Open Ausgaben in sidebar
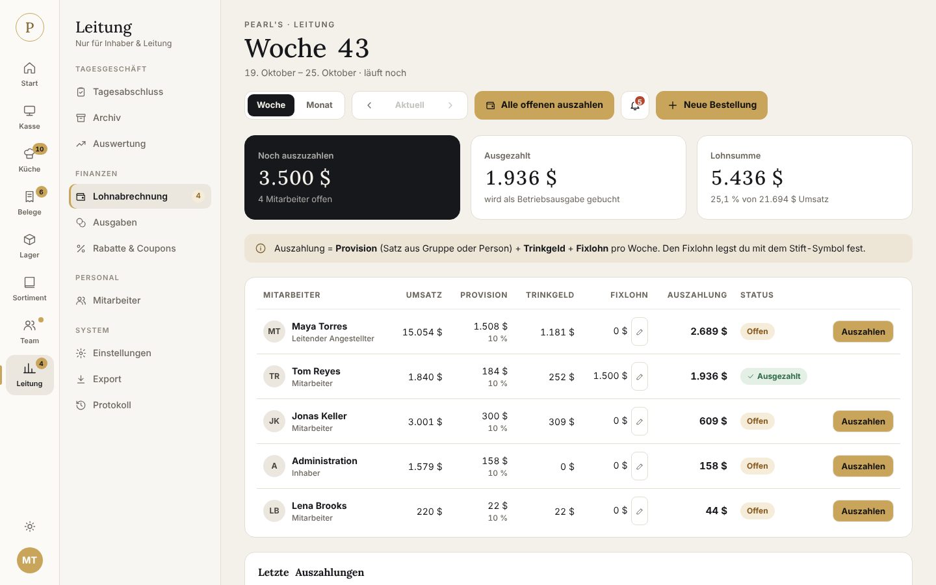 tap(140, 222)
